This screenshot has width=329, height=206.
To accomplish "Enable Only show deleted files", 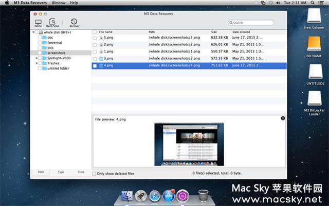I will tap(94, 174).
